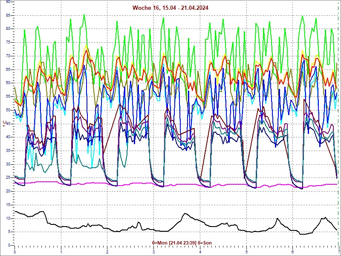Click the footer text "0=Mon [21.04 23:39] 6=Son"
Image resolution: width=341 pixels, height=256 pixels.
pyautogui.click(x=182, y=243)
